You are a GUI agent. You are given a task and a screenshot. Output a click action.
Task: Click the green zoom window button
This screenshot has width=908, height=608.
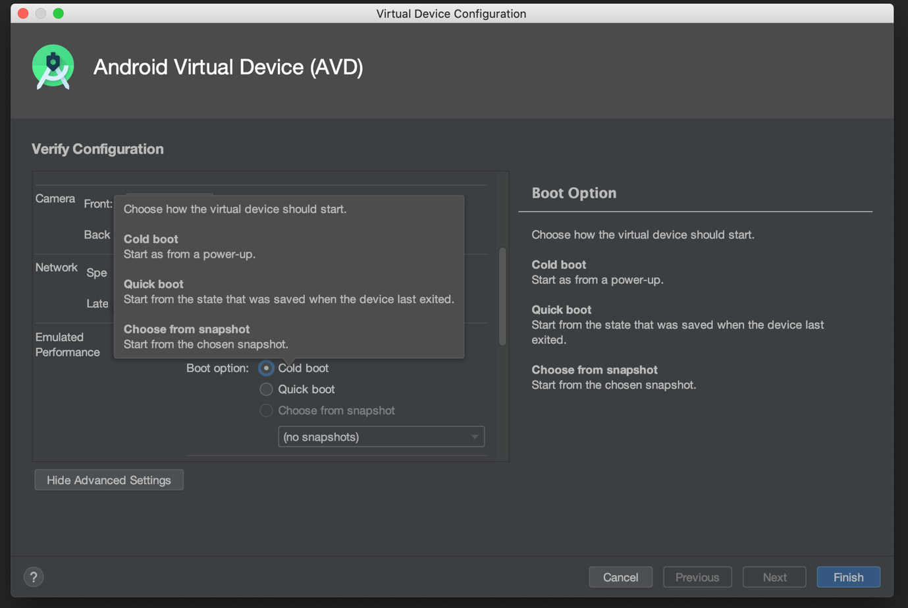59,13
